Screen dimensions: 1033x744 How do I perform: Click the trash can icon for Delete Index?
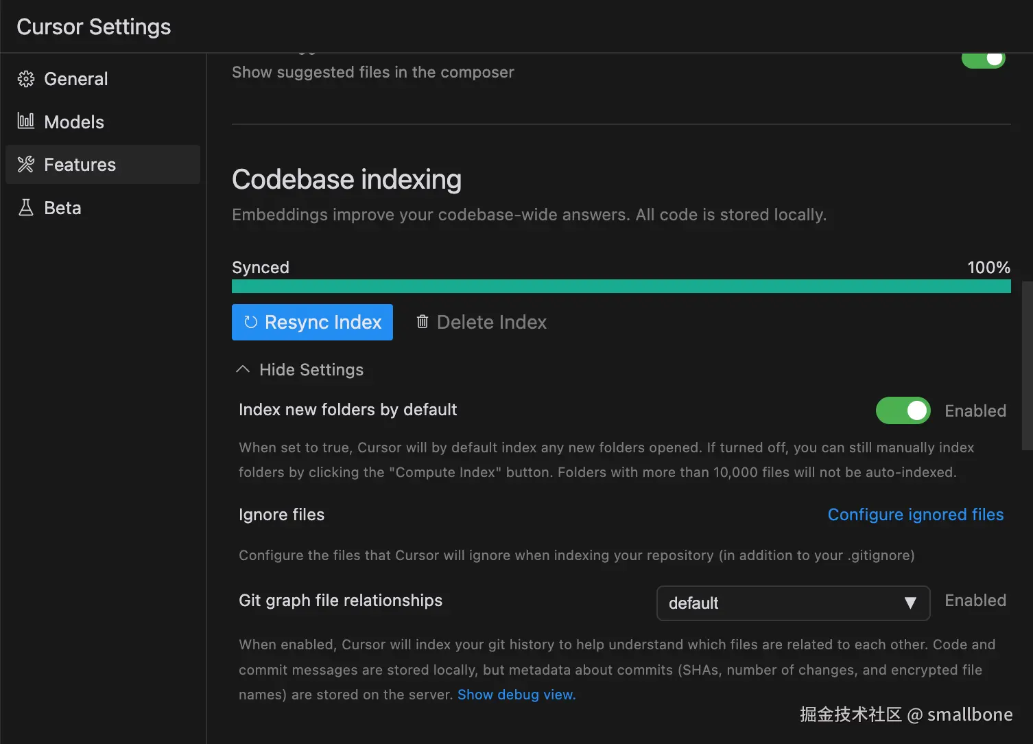pyautogui.click(x=423, y=321)
